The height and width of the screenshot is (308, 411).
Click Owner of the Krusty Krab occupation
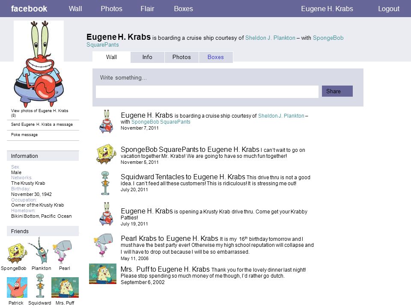[38, 205]
